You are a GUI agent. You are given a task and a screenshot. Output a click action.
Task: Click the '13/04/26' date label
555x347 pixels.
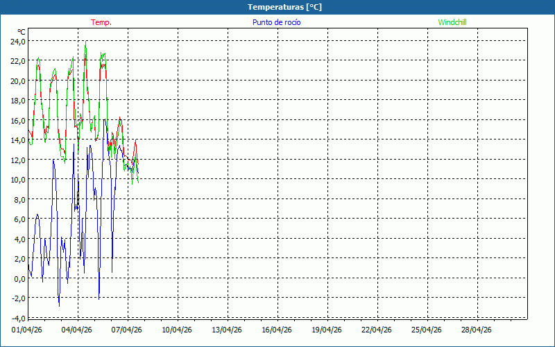coord(227,330)
